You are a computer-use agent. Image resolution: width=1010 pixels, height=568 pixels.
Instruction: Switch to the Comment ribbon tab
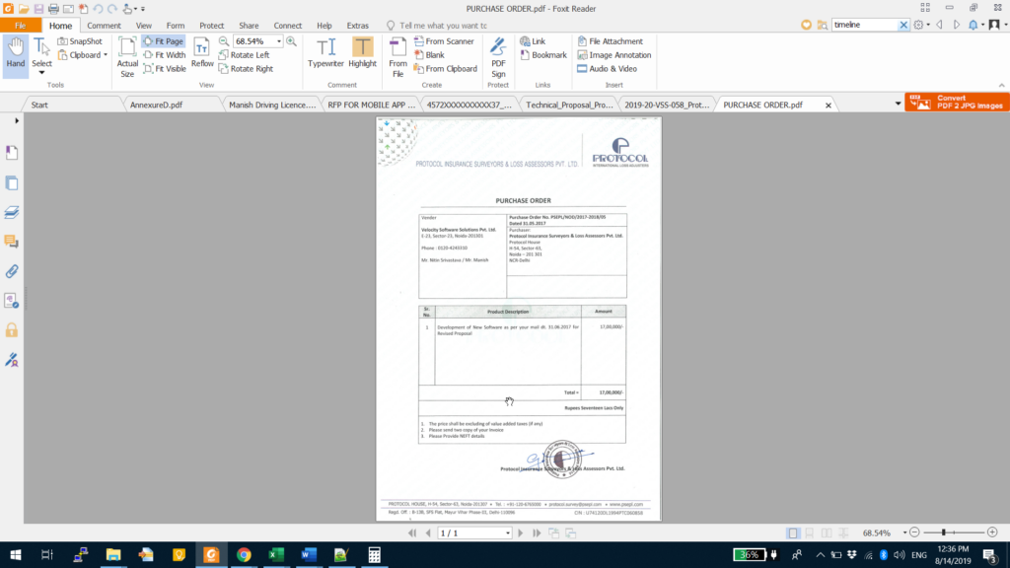pyautogui.click(x=104, y=25)
